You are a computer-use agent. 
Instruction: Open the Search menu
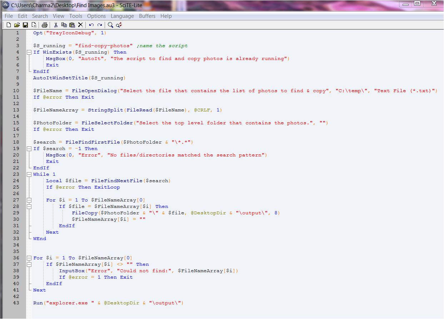(x=40, y=16)
